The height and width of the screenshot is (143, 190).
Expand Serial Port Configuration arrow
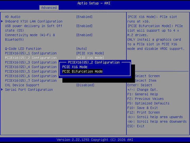pyautogui.click(x=2, y=90)
